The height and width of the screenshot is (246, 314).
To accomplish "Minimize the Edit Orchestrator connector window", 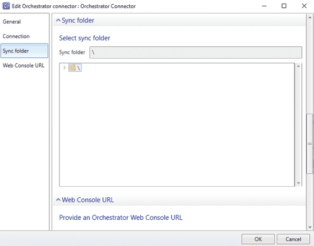I will click(264, 6).
